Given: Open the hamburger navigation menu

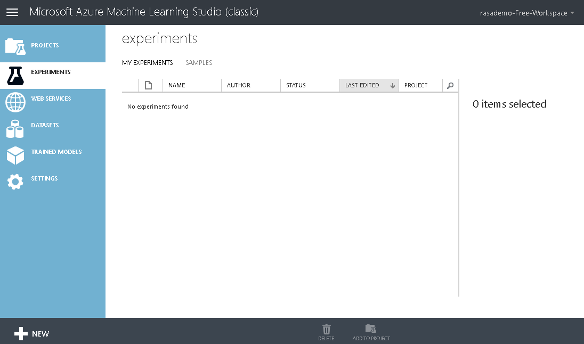Looking at the screenshot, I should click(12, 12).
